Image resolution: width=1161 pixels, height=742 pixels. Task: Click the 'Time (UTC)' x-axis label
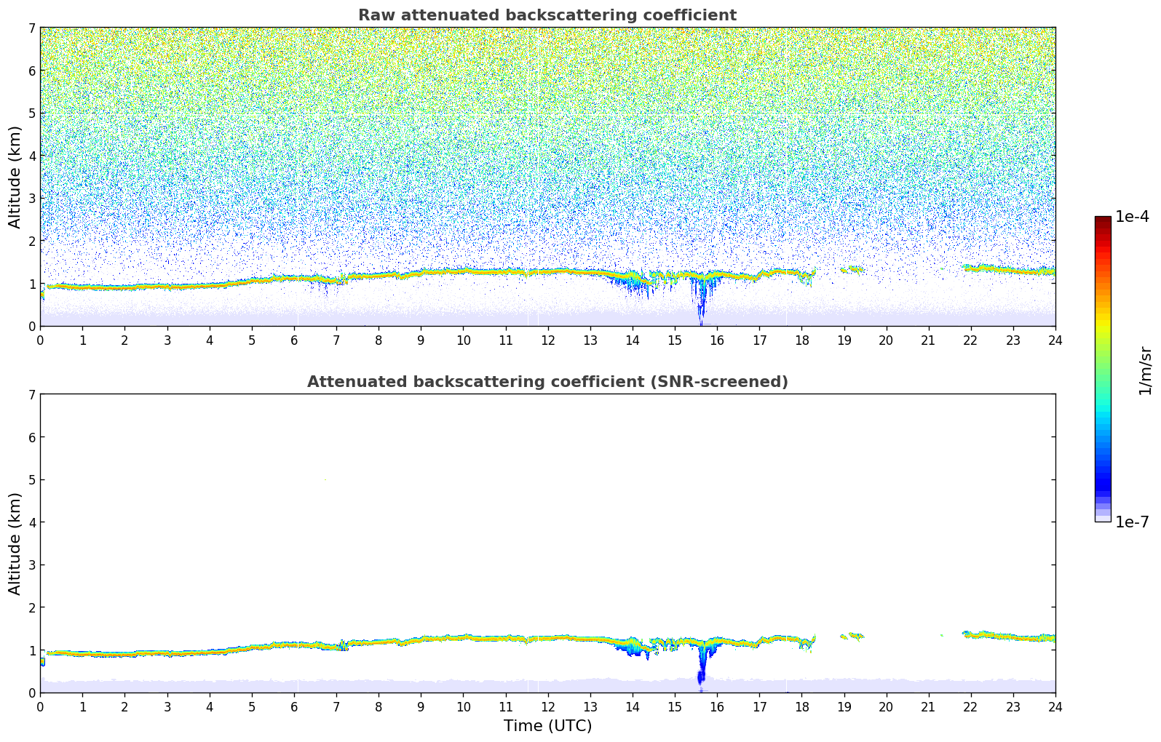coord(547,725)
